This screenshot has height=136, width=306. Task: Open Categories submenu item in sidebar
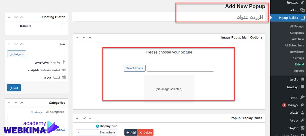pyautogui.click(x=297, y=33)
